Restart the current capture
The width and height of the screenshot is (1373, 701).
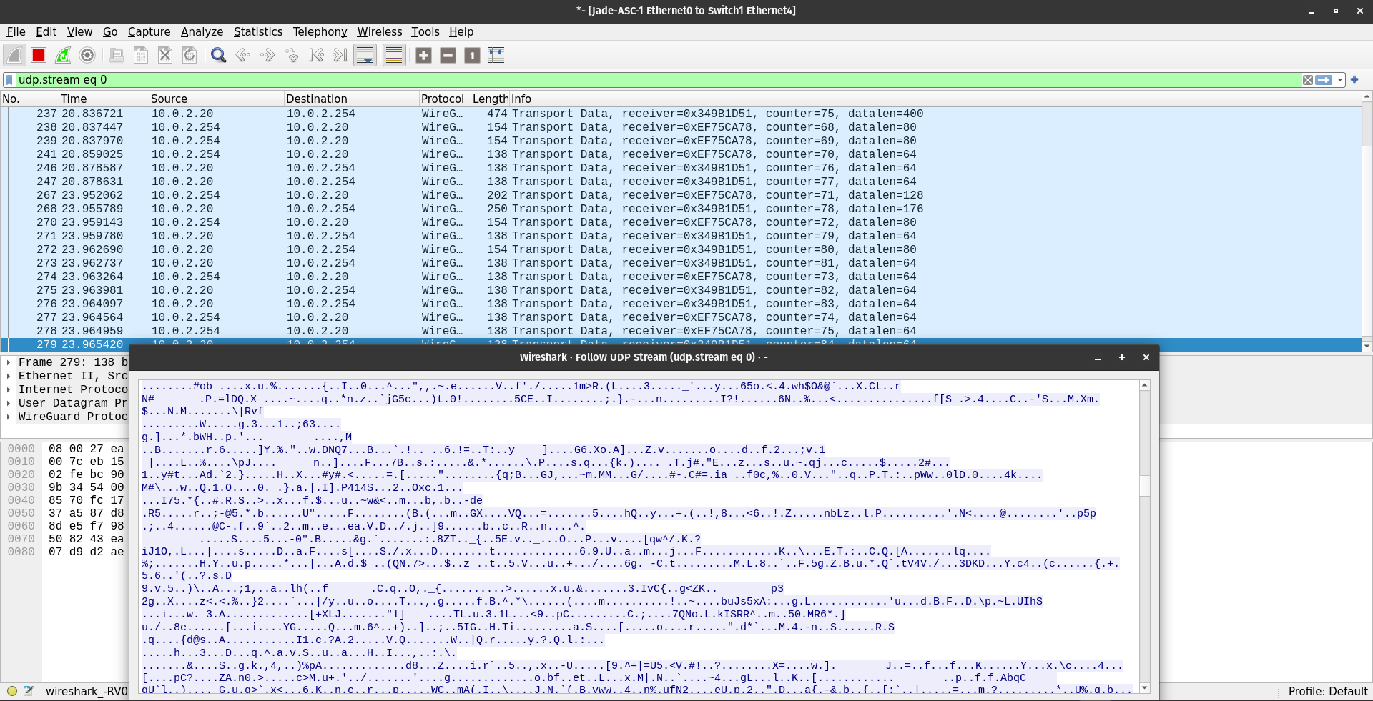point(63,55)
